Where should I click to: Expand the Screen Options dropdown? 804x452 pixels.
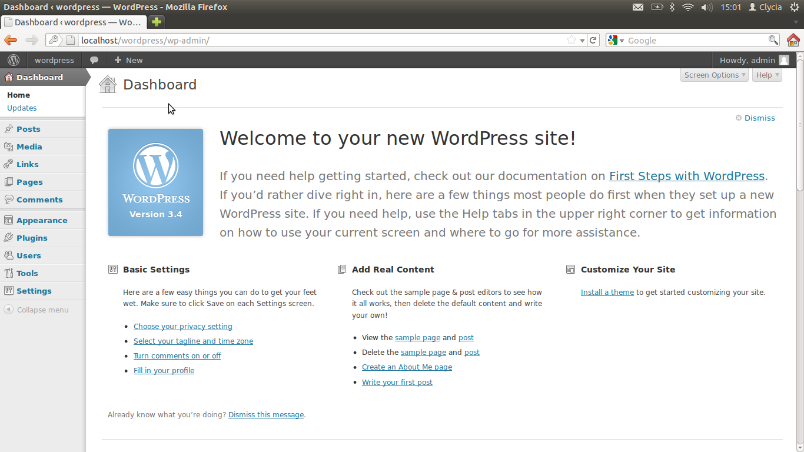click(x=715, y=75)
